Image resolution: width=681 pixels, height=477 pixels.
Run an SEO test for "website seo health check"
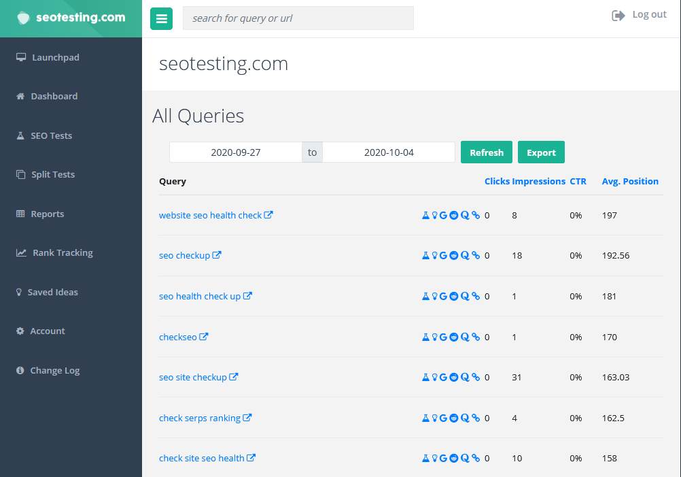pos(425,214)
